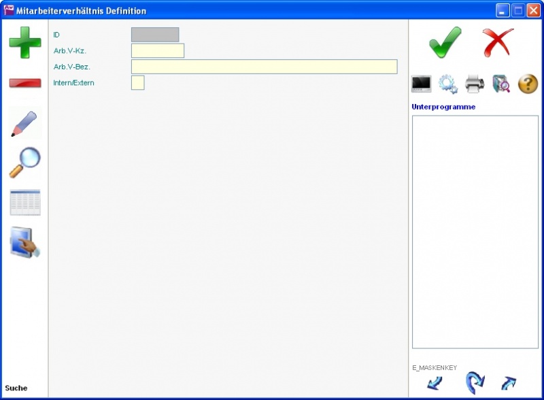Show the table list view icon
Viewport: 544px width, 400px height.
(24, 203)
